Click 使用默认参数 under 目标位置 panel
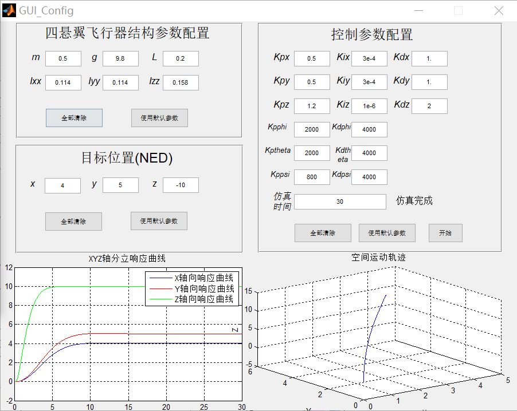Screen dimensions: 517x411 [x=159, y=221]
